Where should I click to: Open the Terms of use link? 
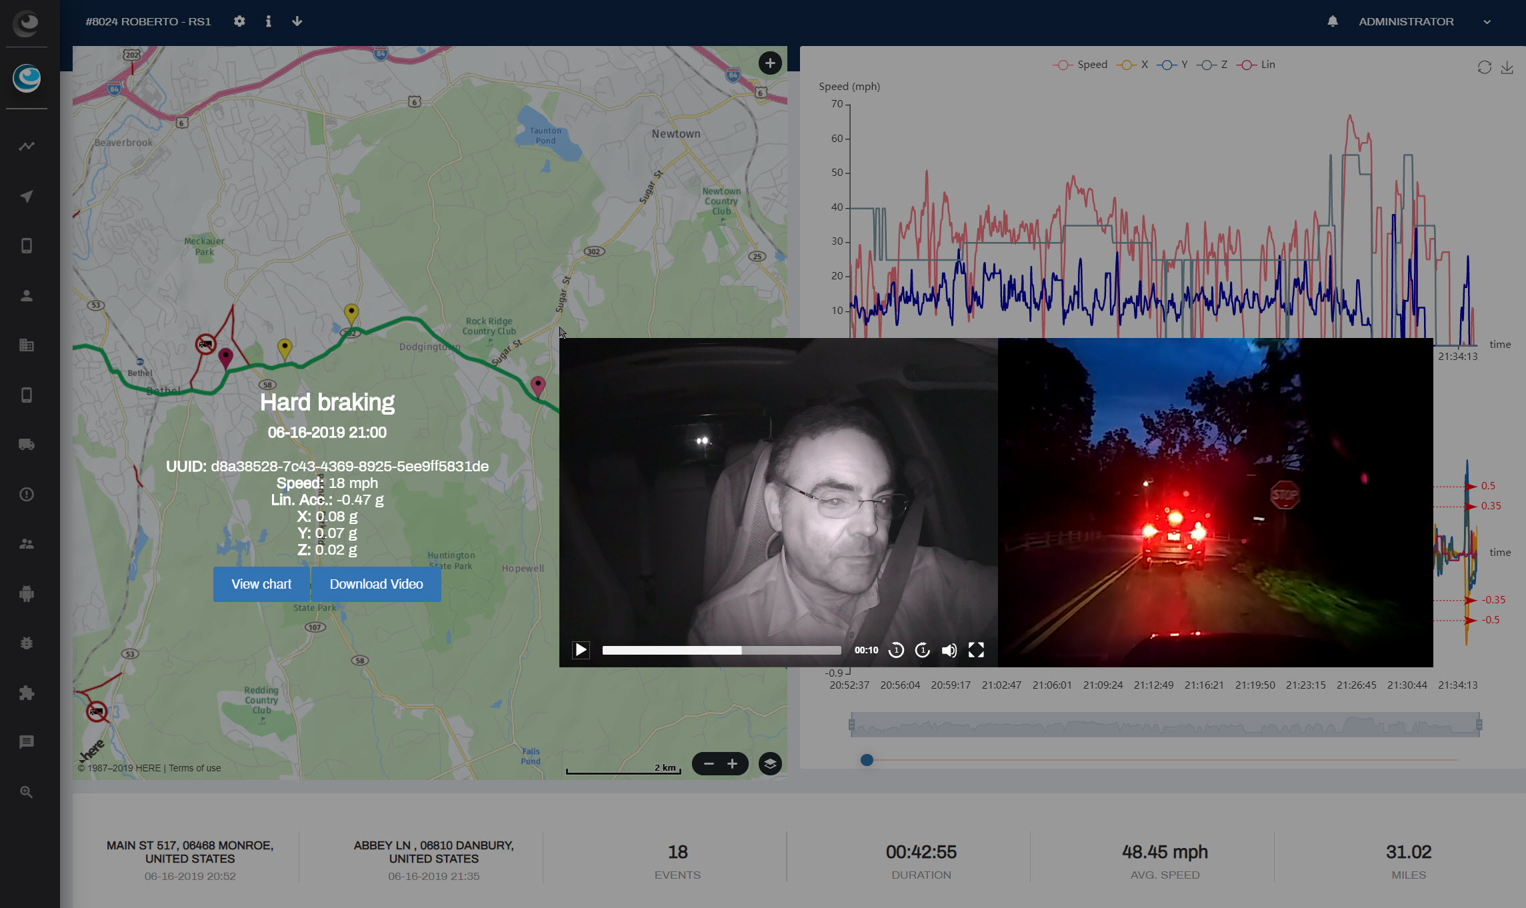(x=195, y=768)
